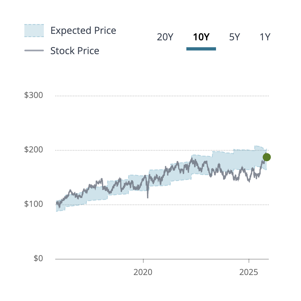This screenshot has height=301, width=301.
Task: Toggle the Stock Price line visibility
Action: point(35,51)
